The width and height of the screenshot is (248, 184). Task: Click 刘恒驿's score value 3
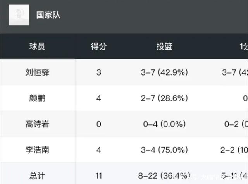[98, 72]
